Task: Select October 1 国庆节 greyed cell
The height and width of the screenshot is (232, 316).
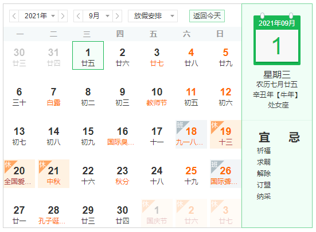Action: (x=157, y=213)
